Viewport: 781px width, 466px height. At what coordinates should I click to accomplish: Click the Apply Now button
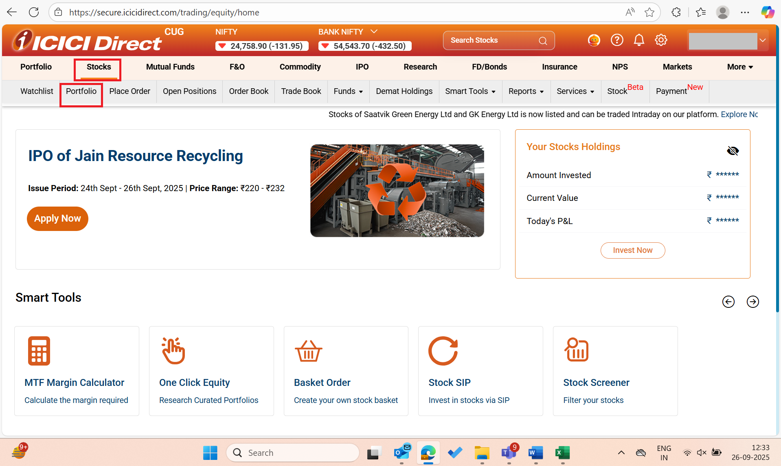[x=57, y=219]
